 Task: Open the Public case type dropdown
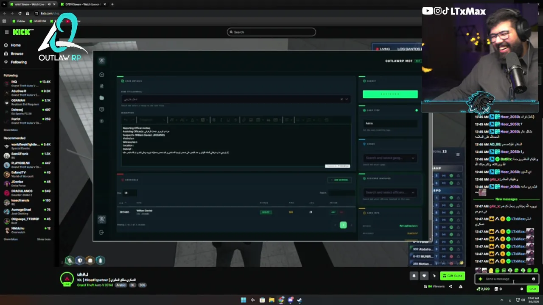click(x=390, y=124)
